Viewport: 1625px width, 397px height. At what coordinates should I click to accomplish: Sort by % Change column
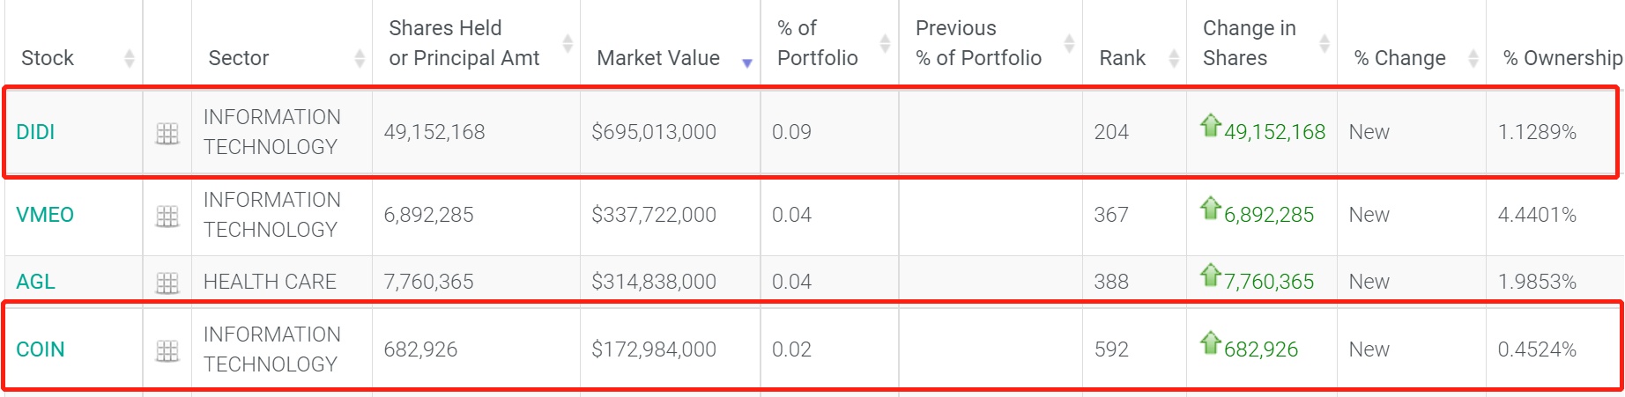[x=1400, y=58]
